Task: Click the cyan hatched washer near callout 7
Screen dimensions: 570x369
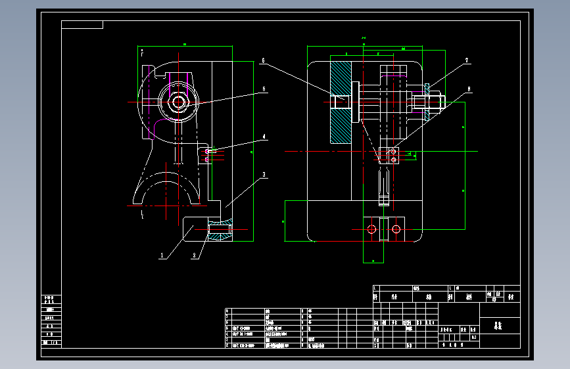Action: [x=427, y=102]
